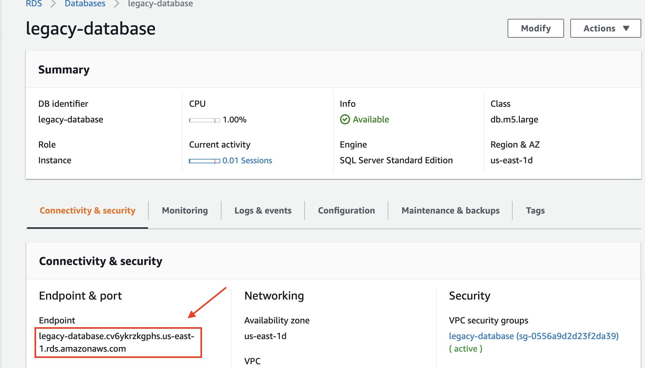Click the endpoint hostname text

tap(117, 342)
